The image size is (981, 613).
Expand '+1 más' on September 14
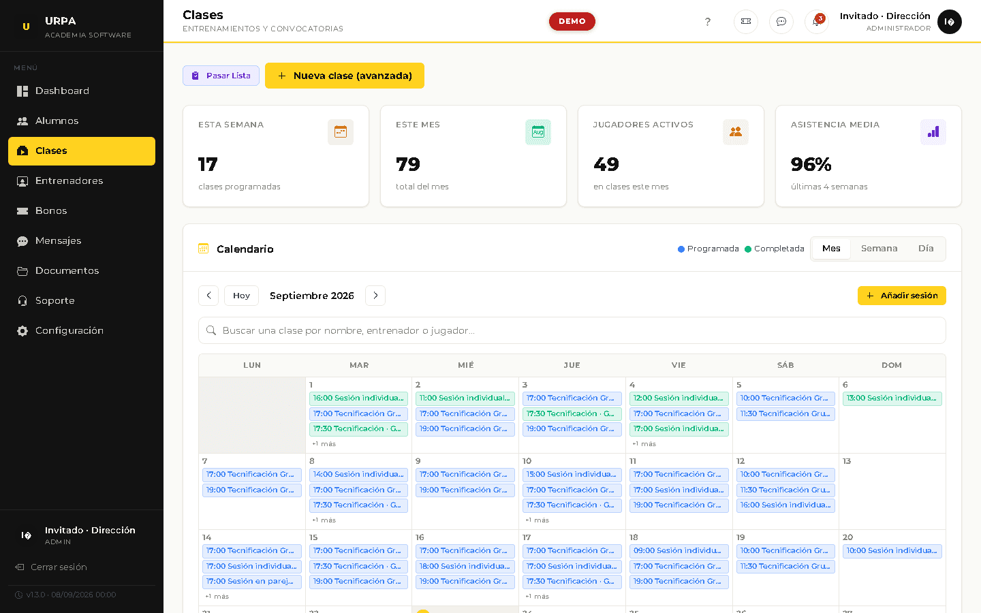pyautogui.click(x=217, y=597)
